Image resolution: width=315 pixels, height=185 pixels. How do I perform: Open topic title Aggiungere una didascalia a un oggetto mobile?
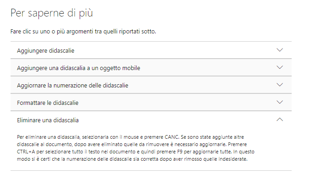(x=79, y=68)
